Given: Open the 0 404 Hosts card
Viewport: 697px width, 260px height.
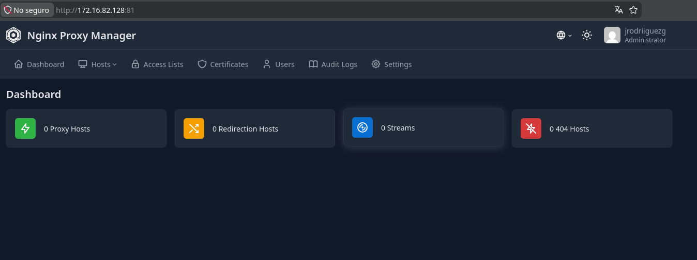Looking at the screenshot, I should tap(592, 128).
